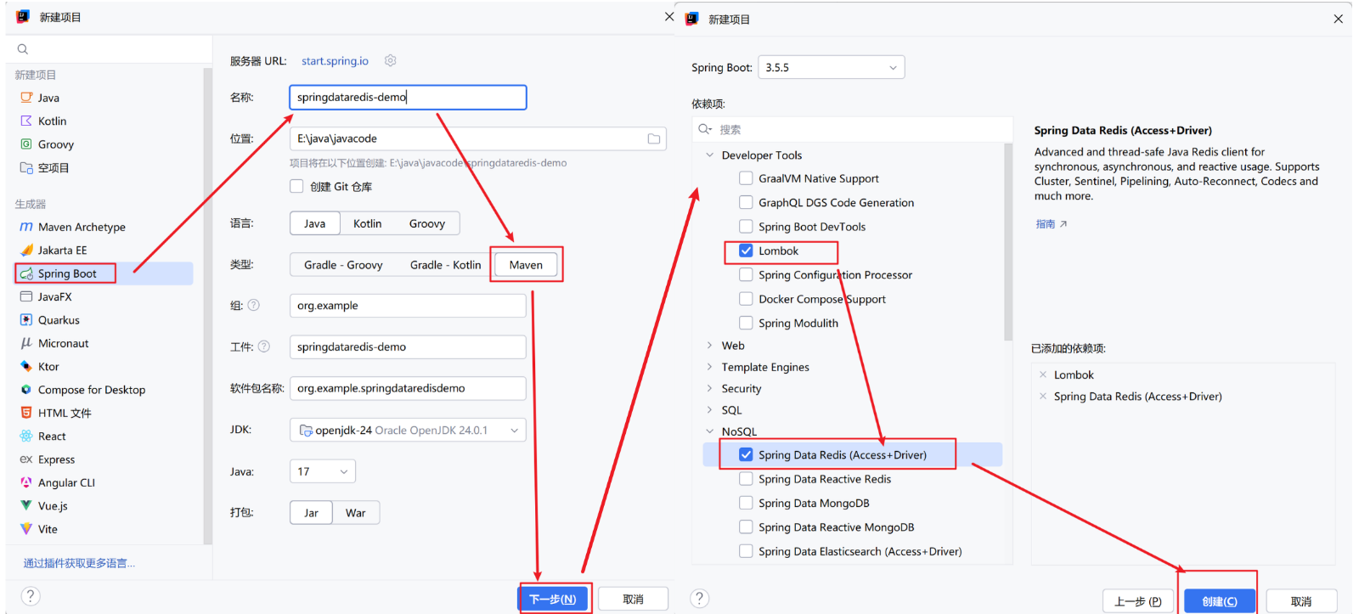Collapse the NoSQL category
The width and height of the screenshot is (1359, 614).
click(x=710, y=431)
